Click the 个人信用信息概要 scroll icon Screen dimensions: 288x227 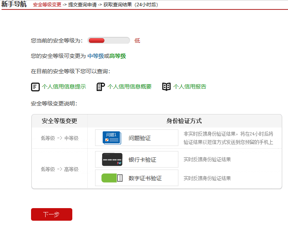point(101,87)
